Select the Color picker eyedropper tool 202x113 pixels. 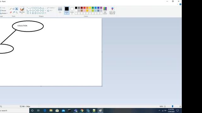[14, 13]
